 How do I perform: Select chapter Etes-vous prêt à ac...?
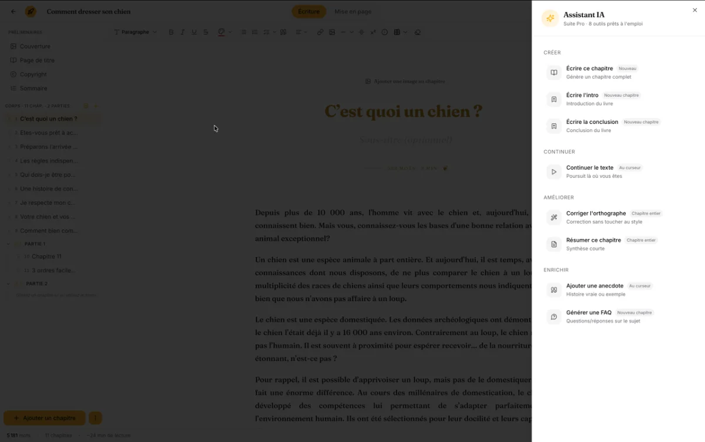[x=52, y=133]
